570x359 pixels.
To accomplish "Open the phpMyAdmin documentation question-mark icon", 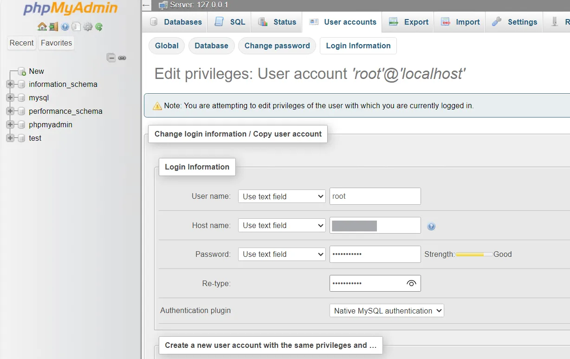I will [65, 26].
